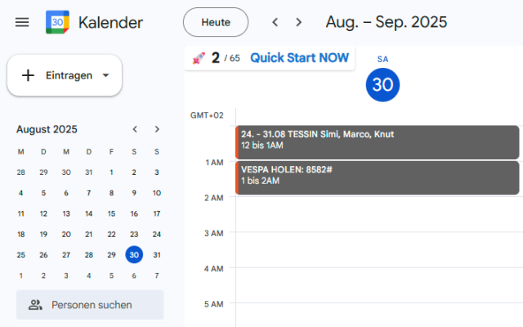This screenshot has height=327, width=523.
Task: Search for people in Personen suchen
Action: pos(92,305)
